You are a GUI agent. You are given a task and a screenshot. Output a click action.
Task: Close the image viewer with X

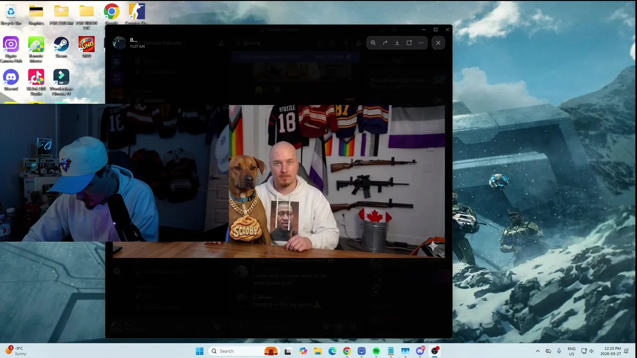(438, 43)
